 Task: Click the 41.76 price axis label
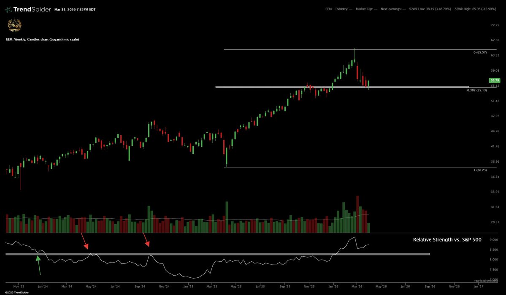tap(495, 146)
